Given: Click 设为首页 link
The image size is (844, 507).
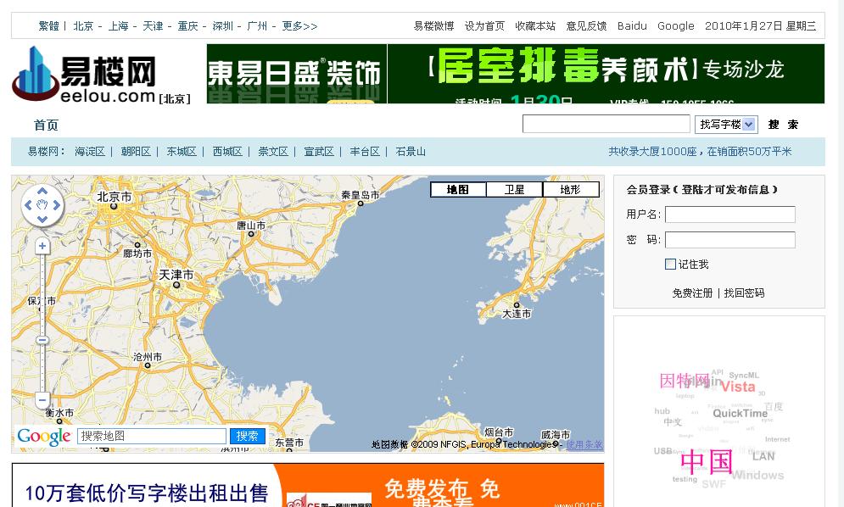Looking at the screenshot, I should pyautogui.click(x=484, y=25).
